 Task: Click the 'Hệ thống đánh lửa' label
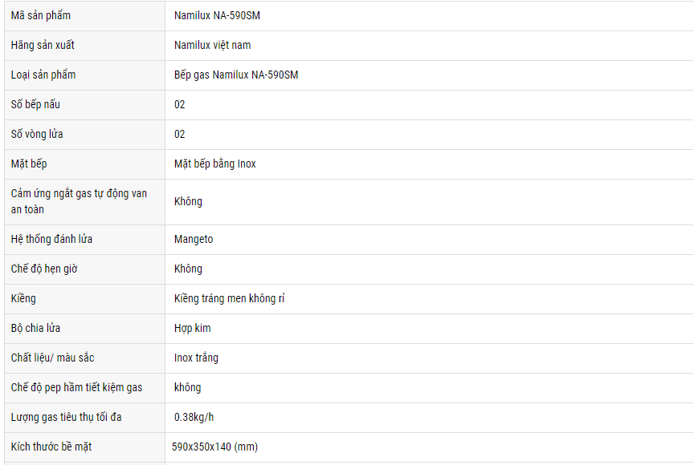(51, 239)
